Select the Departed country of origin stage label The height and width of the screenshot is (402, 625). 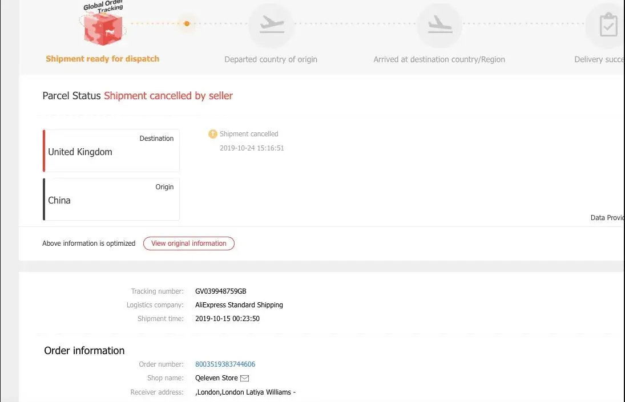271,59
